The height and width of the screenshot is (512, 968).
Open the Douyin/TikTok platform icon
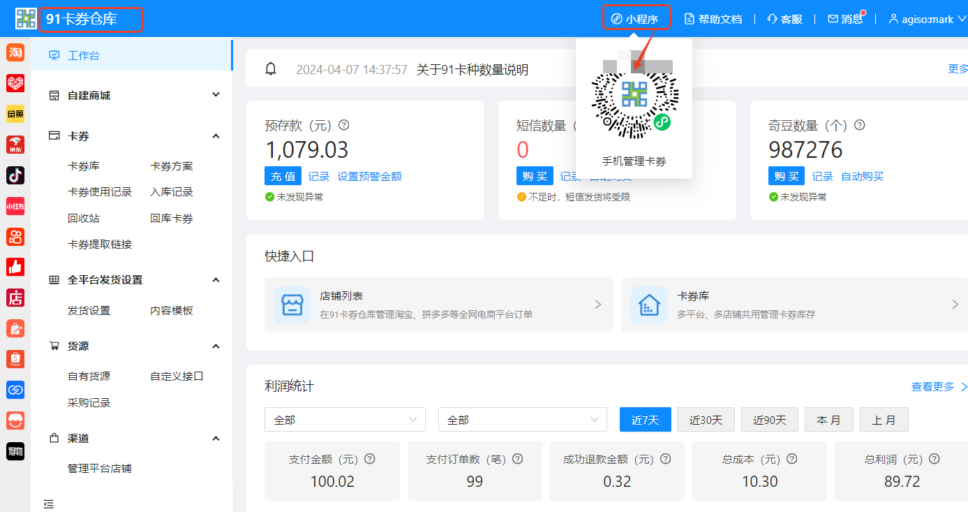tap(15, 175)
